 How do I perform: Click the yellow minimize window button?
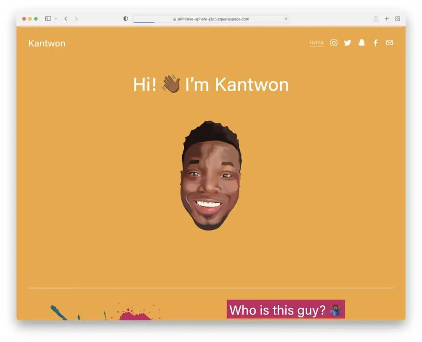(30, 19)
